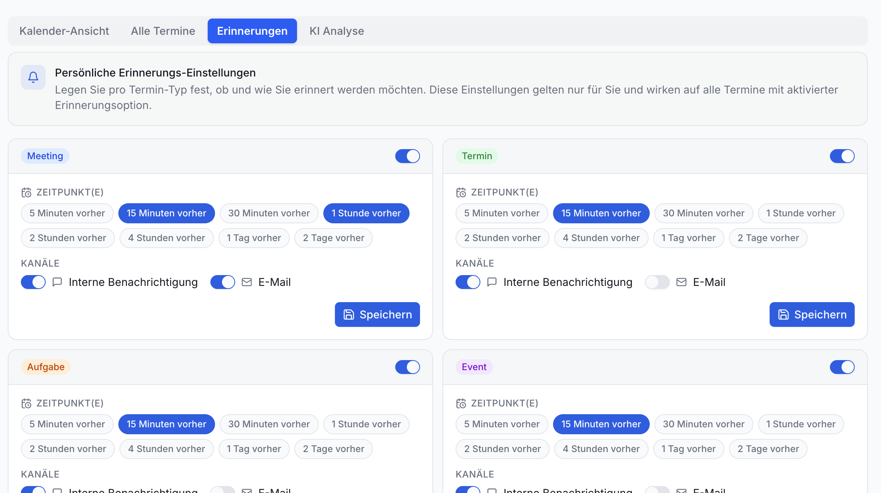Deselect 1 Stunde vorher for Meeting
881x493 pixels.
366,213
